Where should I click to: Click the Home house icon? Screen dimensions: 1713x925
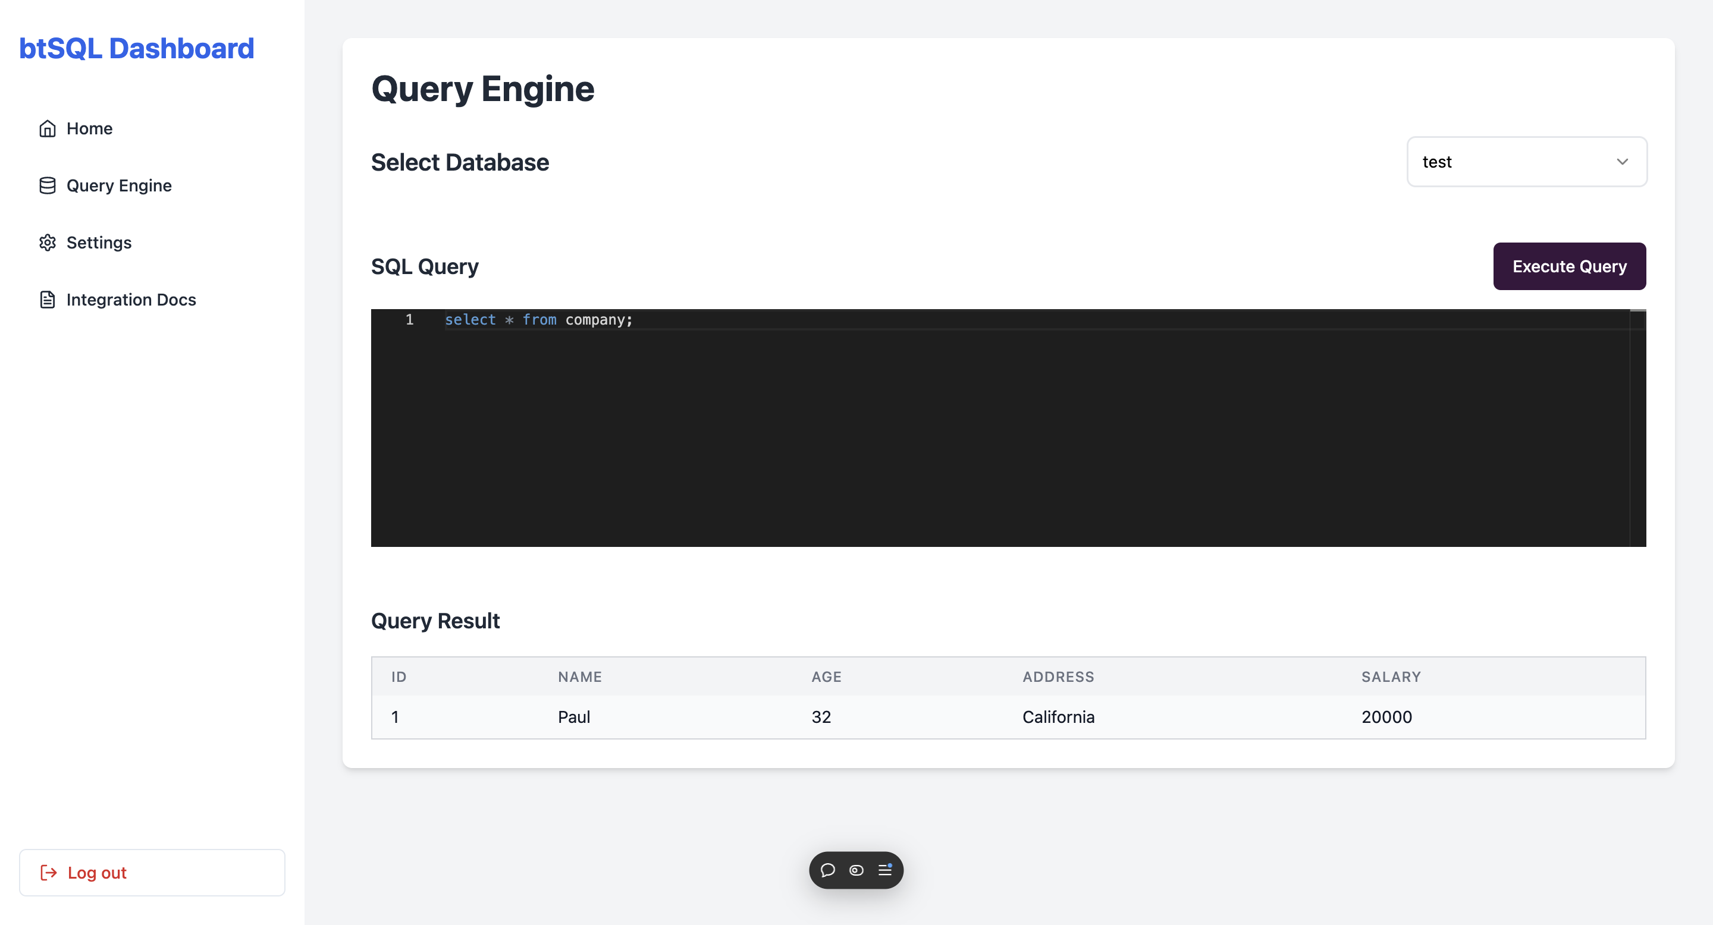click(x=47, y=128)
